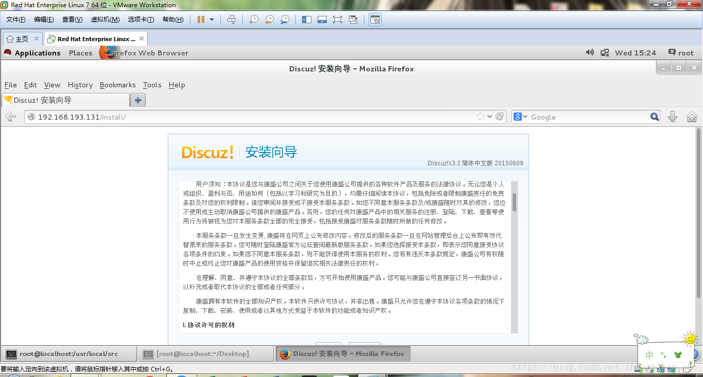Pause the virtual machine with the orange button
703x377 pixels.
pyautogui.click(x=201, y=20)
